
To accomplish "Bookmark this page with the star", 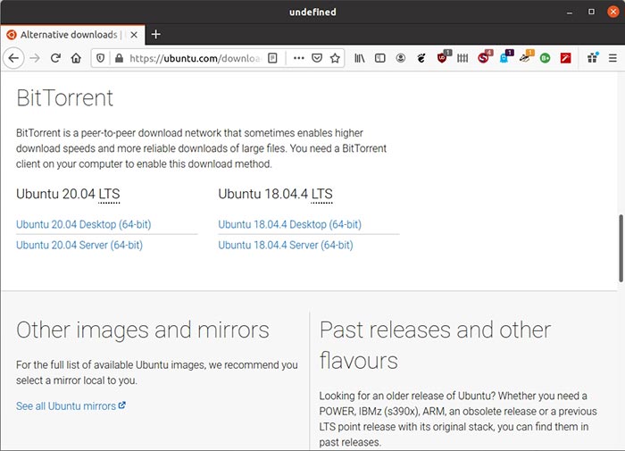I will coord(335,58).
